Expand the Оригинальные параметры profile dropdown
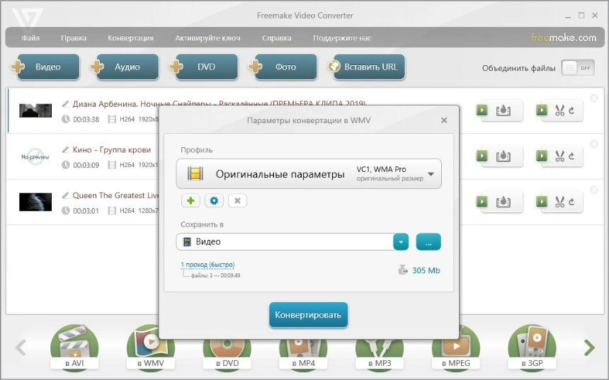Image resolution: width=609 pixels, height=380 pixels. (x=309, y=174)
